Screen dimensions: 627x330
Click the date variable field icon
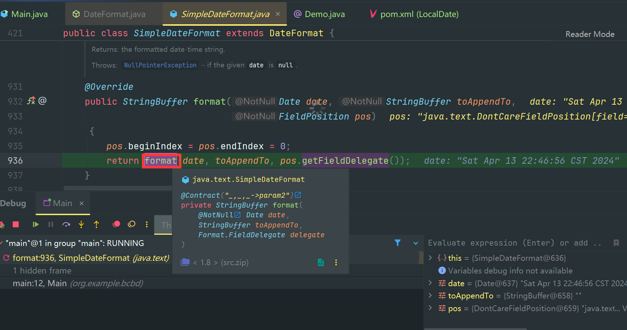coord(442,283)
